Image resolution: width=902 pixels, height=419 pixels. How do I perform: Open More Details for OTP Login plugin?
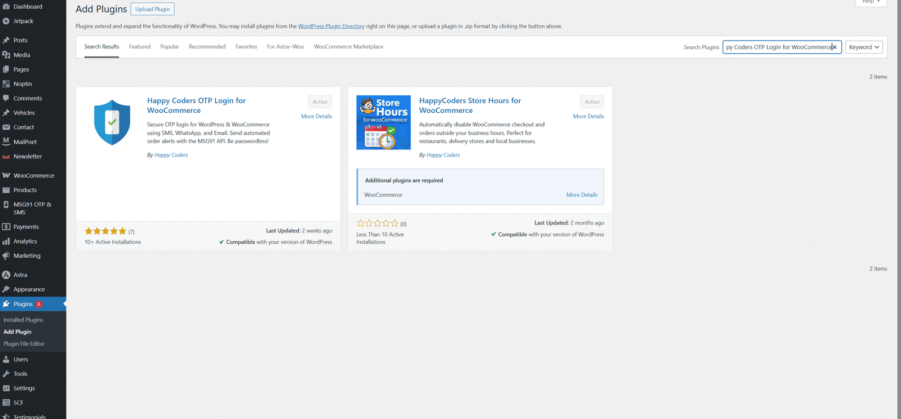tap(316, 116)
